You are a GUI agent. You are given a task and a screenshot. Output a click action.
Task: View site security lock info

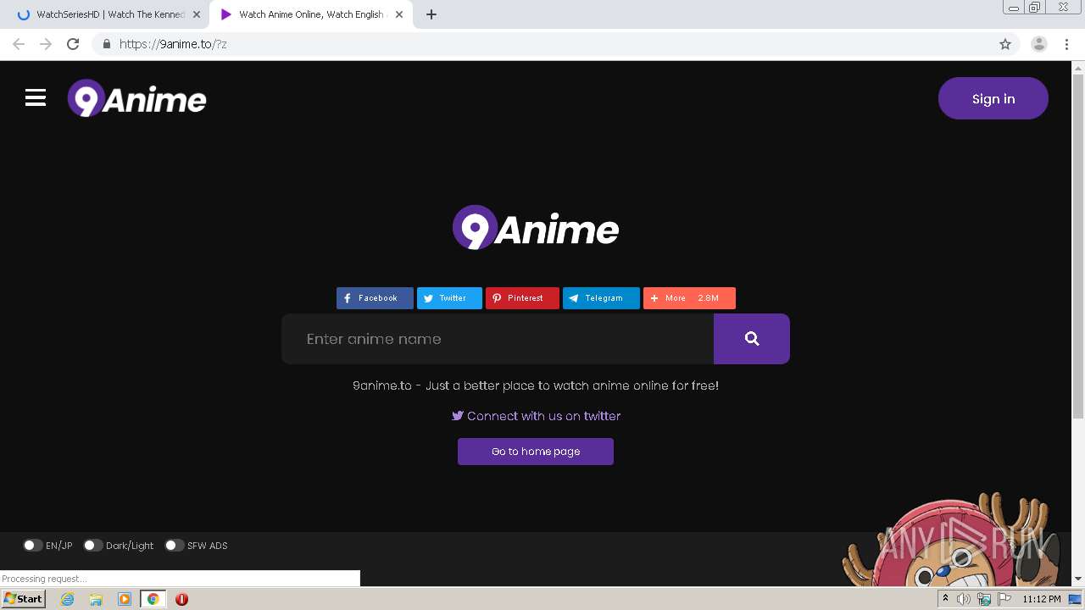click(x=106, y=44)
